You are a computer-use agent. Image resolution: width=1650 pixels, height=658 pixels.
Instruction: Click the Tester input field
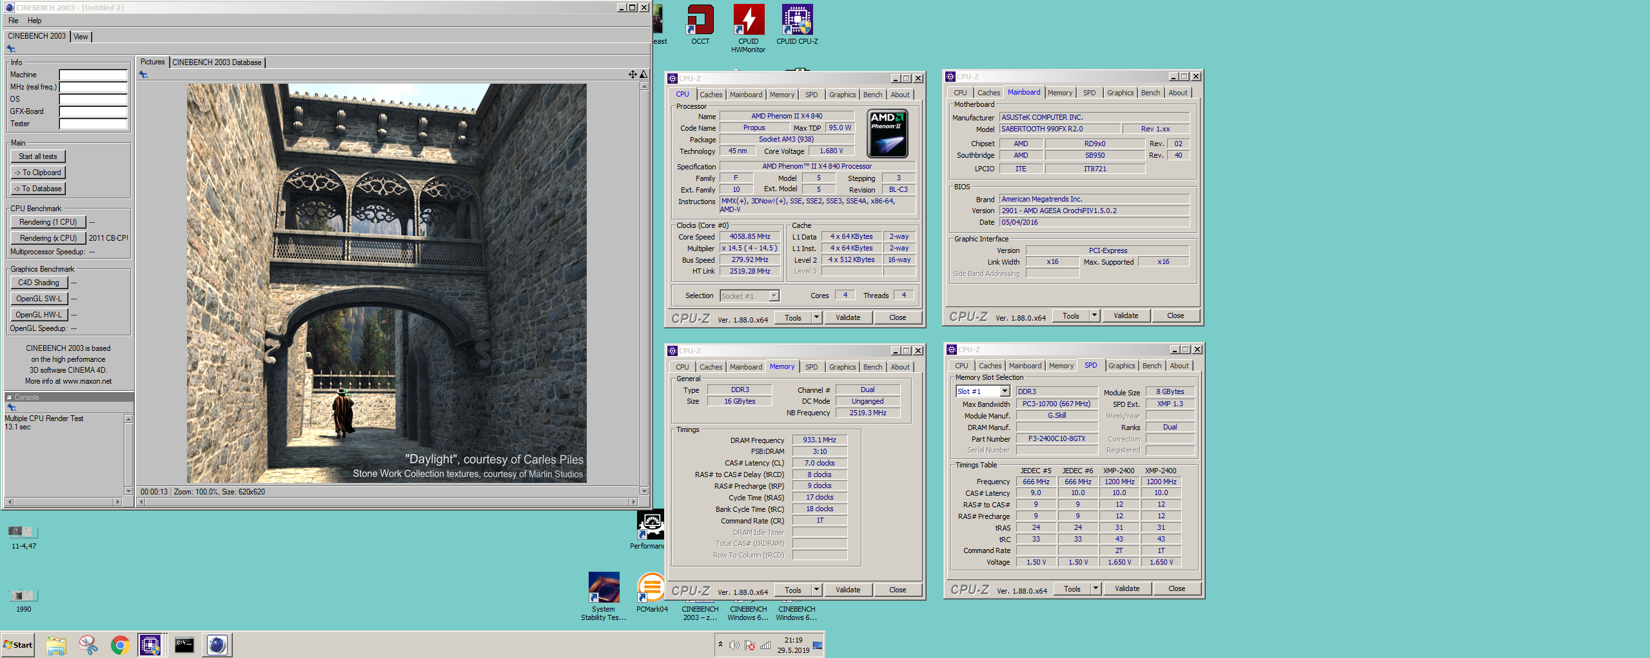coord(93,124)
